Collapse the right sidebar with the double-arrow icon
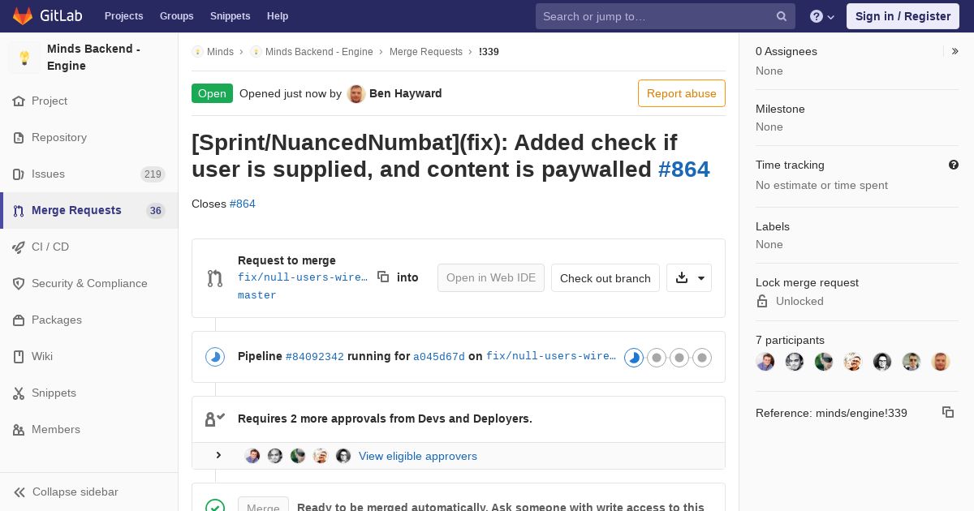 pyautogui.click(x=955, y=51)
